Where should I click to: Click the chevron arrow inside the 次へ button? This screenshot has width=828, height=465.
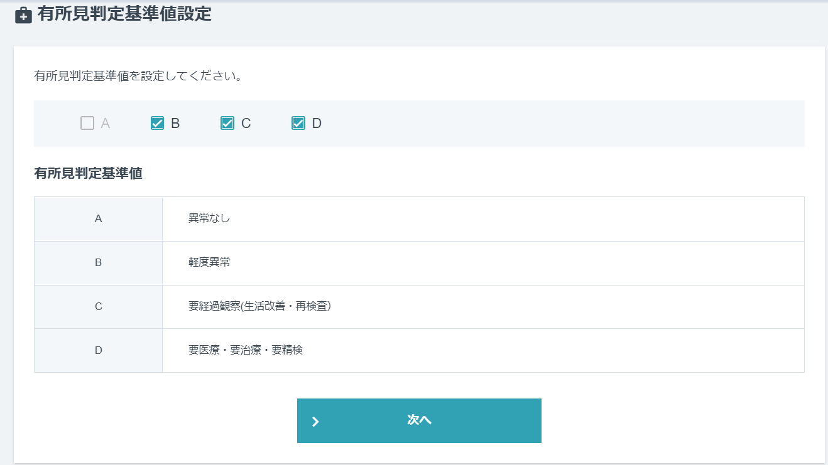coord(316,420)
